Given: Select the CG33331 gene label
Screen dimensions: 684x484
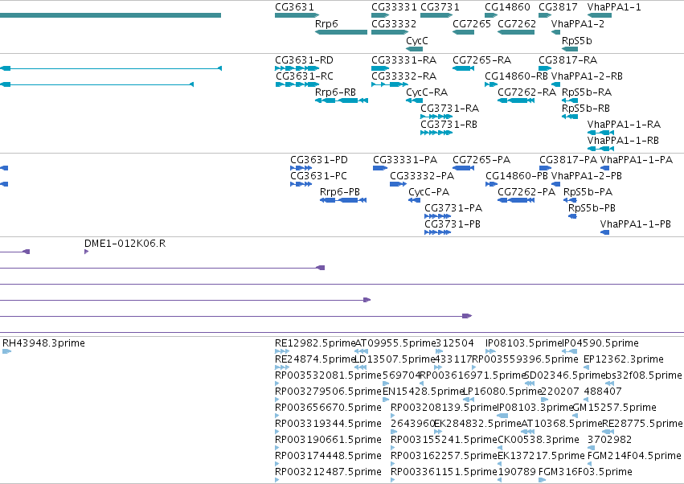Looking at the screenshot, I should [x=394, y=7].
